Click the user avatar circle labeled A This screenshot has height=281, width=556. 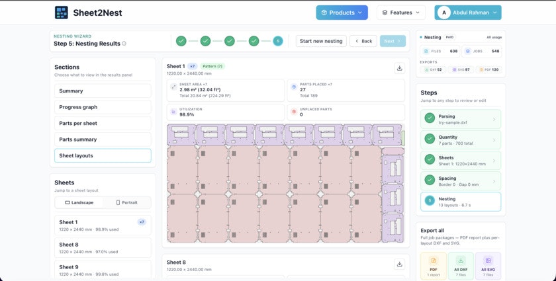click(443, 13)
